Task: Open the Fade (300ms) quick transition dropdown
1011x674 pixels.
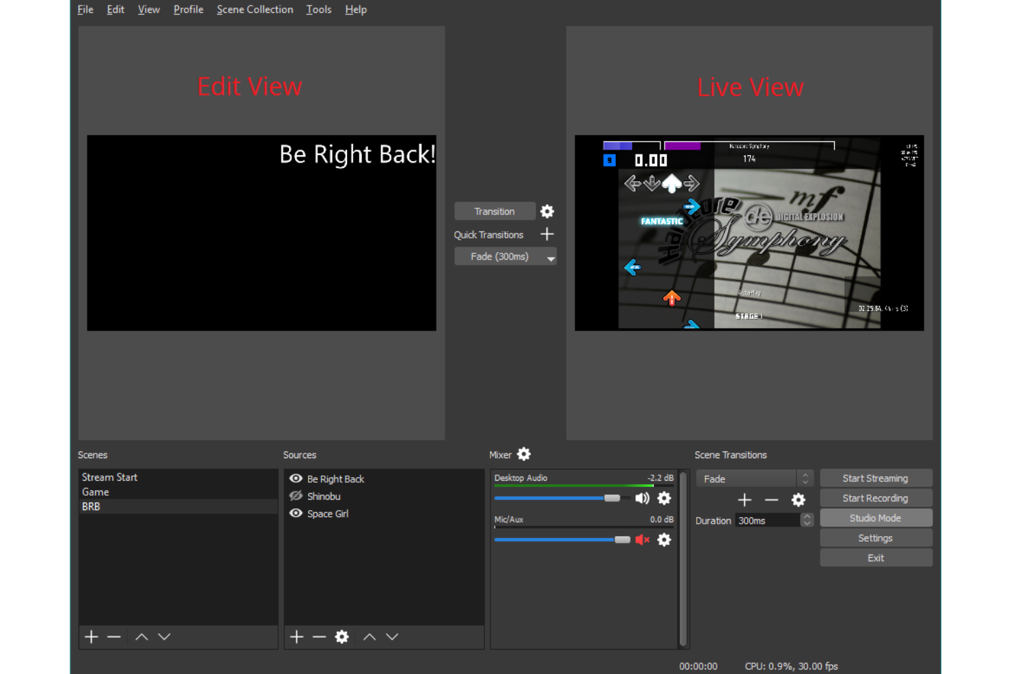Action: click(x=551, y=257)
